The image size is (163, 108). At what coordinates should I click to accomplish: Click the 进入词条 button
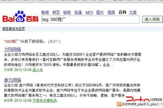click(152, 19)
